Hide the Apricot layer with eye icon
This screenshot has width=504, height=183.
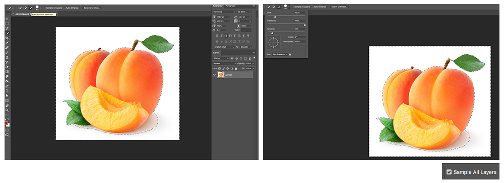point(214,75)
